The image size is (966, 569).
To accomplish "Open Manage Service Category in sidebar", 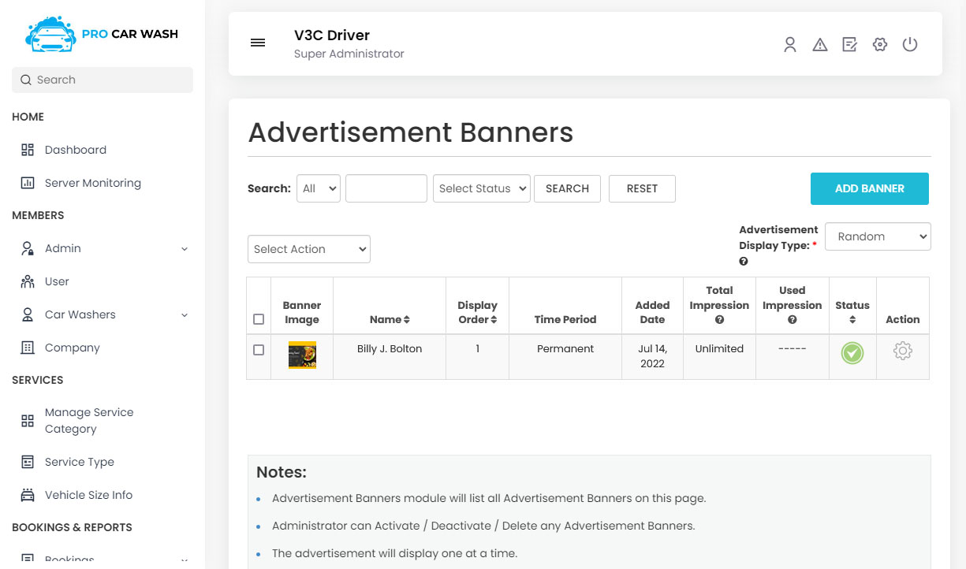I will (89, 421).
